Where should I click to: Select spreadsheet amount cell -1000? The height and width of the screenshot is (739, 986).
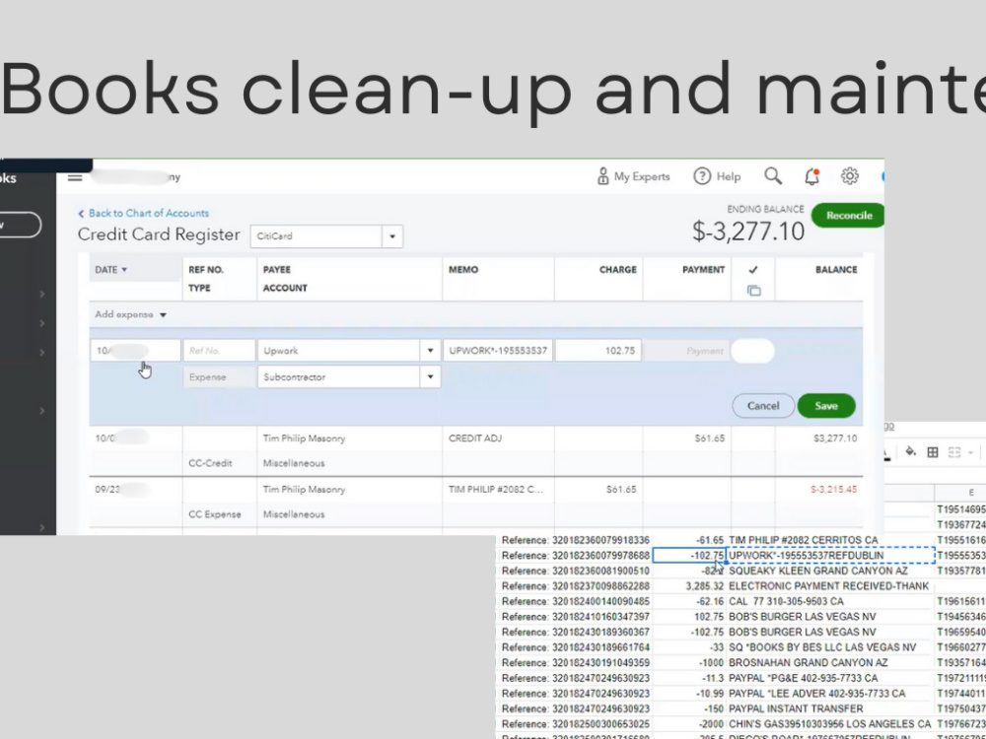(689, 663)
